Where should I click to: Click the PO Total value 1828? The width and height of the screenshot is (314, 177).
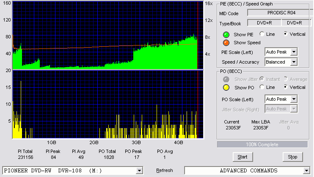pos(109,157)
